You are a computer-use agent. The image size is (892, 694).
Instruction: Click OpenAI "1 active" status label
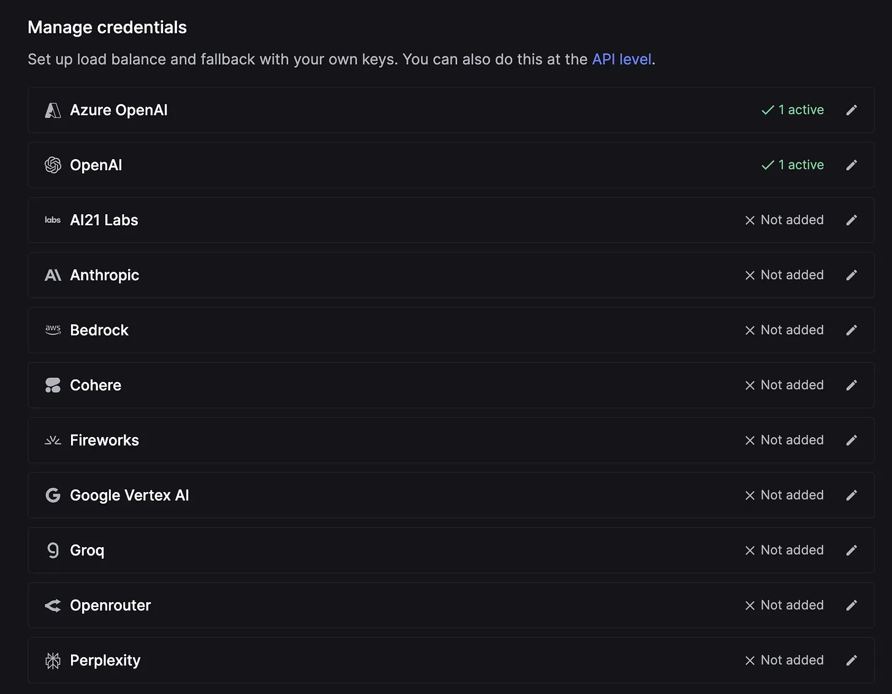[793, 165]
